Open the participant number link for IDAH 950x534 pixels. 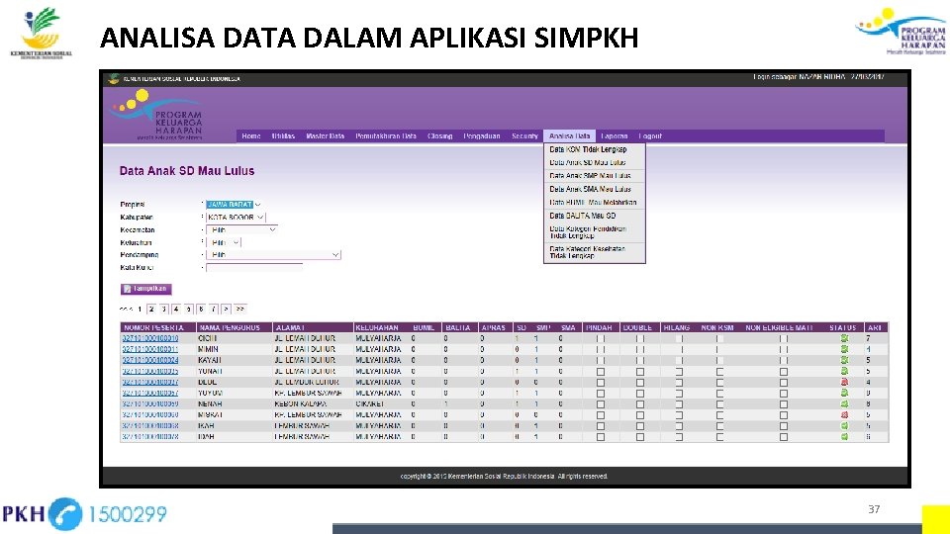[150, 436]
